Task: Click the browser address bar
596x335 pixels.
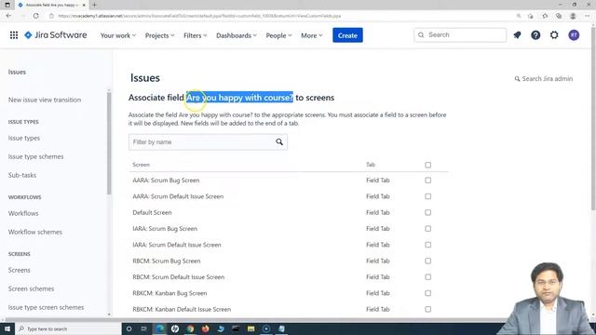Action: coord(281,16)
